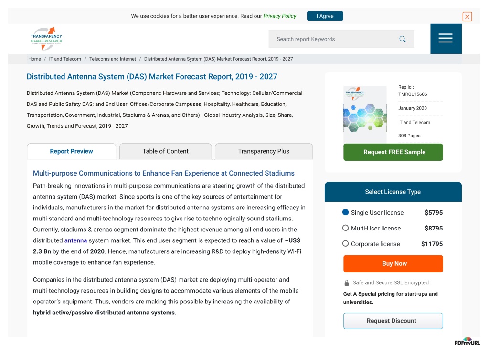Select Single User license radio

tap(345, 212)
